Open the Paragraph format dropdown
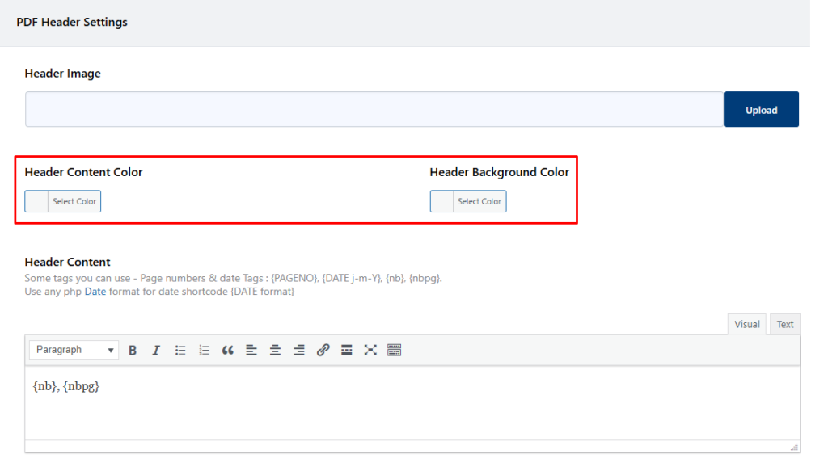 pyautogui.click(x=74, y=350)
